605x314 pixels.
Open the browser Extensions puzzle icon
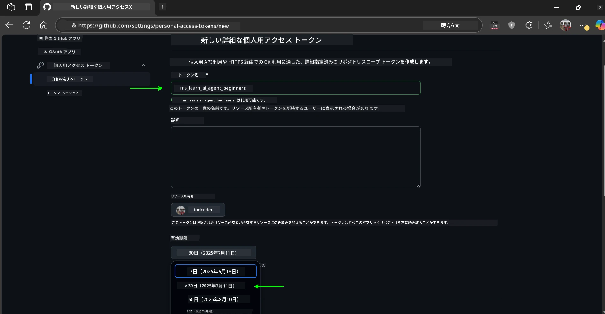point(529,25)
